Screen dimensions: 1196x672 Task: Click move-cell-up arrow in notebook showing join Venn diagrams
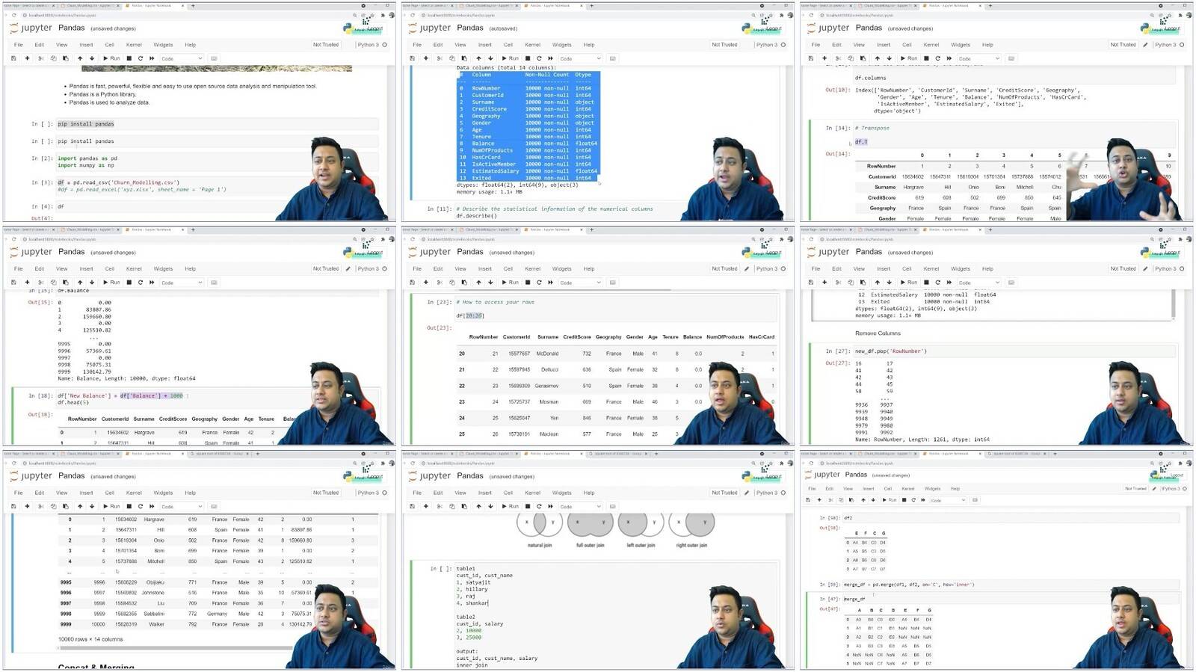pyautogui.click(x=478, y=506)
